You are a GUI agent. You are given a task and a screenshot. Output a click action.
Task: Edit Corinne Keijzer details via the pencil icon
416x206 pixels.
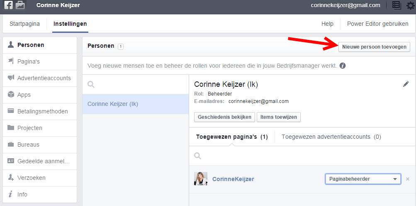pos(406,84)
